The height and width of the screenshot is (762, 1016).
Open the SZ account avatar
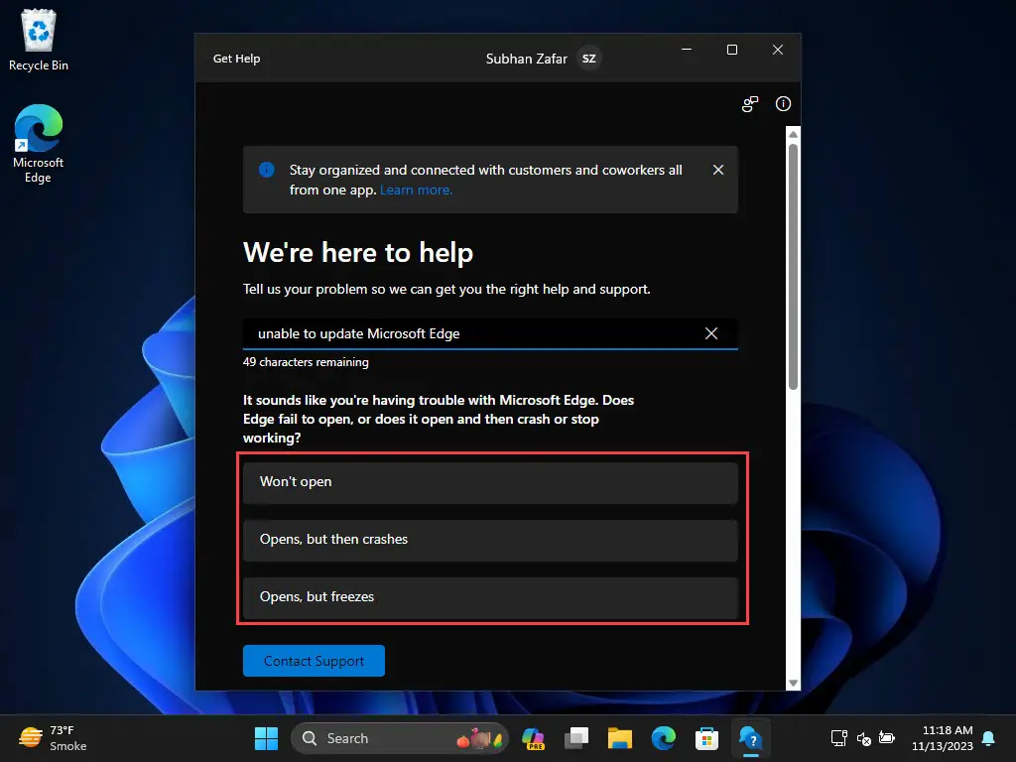click(588, 59)
